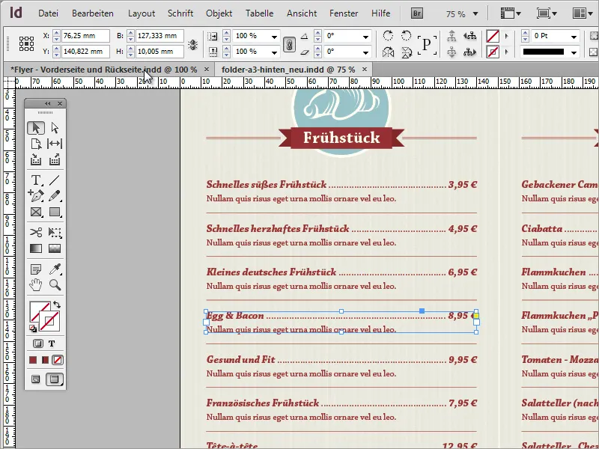Switch to Preview view mode
This screenshot has width=599, height=449.
pos(55,379)
